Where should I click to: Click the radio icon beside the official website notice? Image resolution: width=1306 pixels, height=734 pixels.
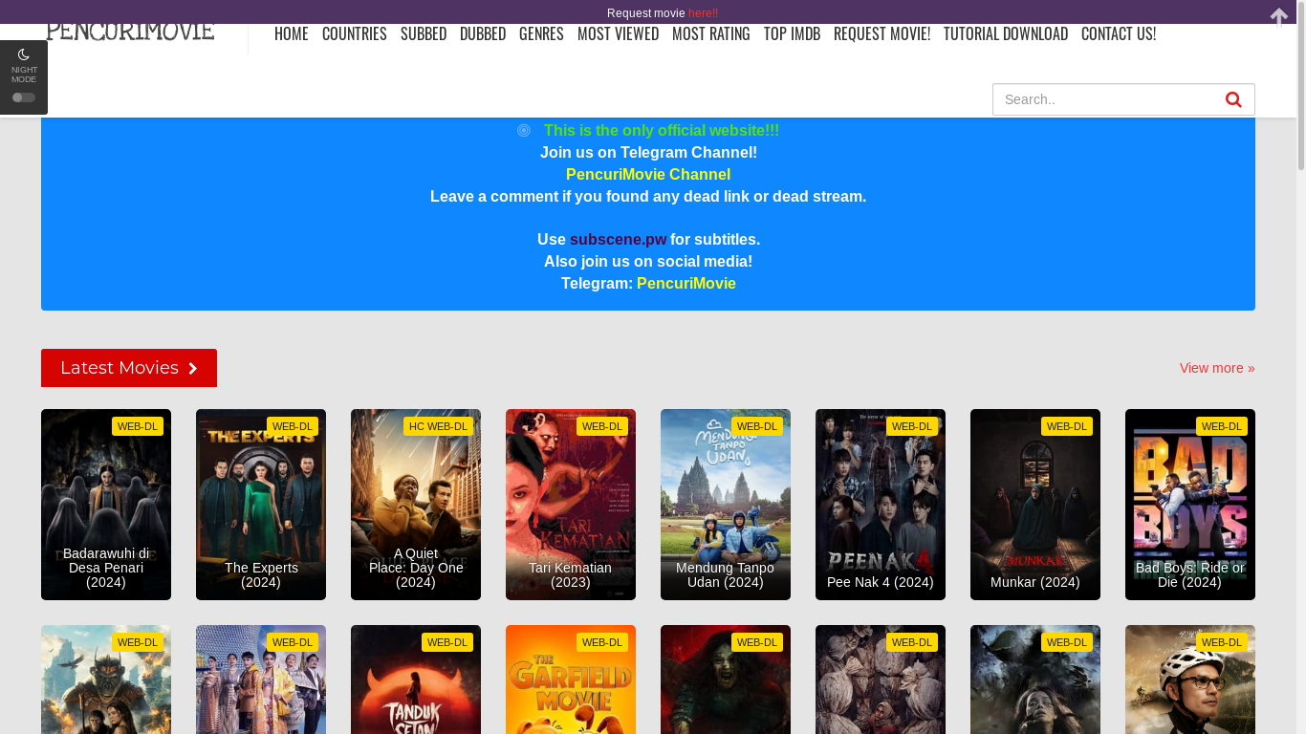524,130
